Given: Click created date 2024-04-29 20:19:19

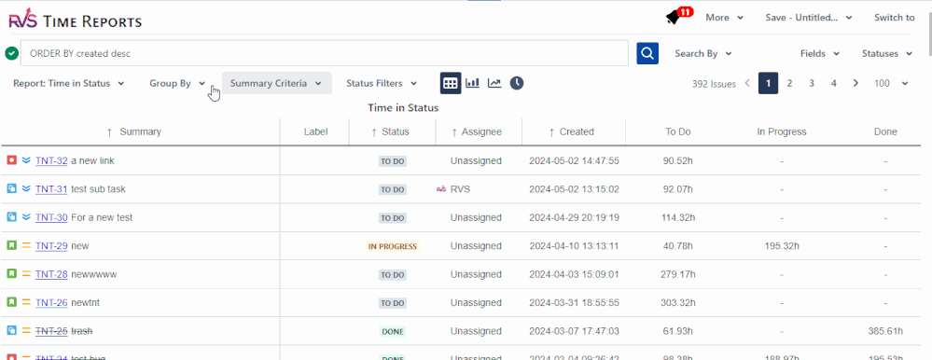Looking at the screenshot, I should pyautogui.click(x=574, y=217).
